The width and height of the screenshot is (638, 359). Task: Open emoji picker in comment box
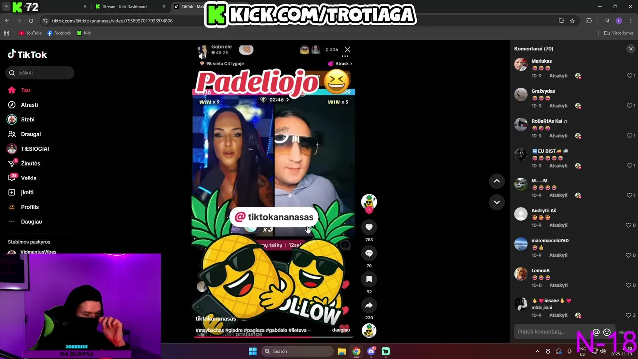pyautogui.click(x=607, y=332)
